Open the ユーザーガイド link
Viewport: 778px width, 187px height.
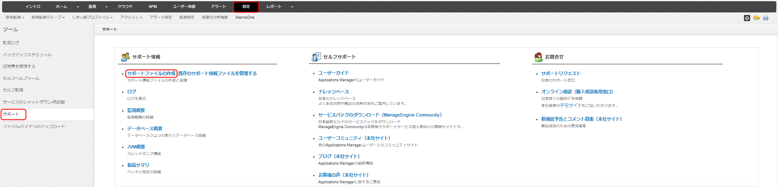tap(334, 73)
